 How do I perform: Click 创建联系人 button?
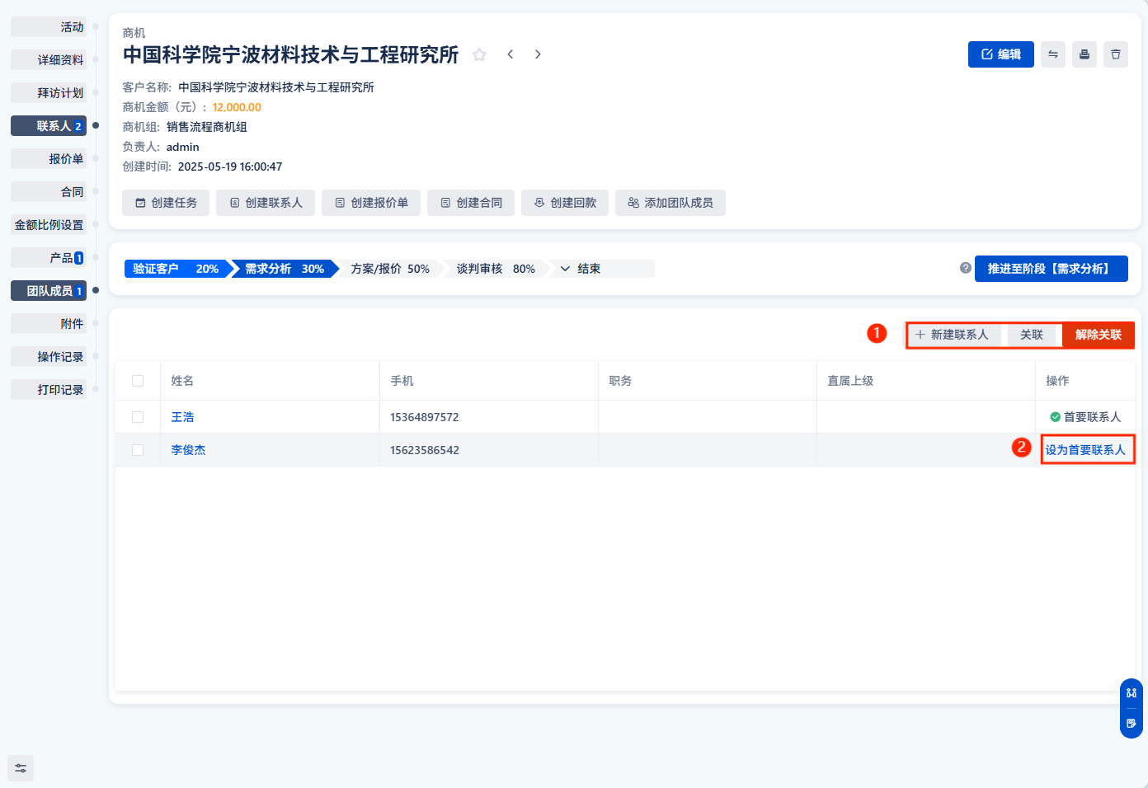coord(266,203)
